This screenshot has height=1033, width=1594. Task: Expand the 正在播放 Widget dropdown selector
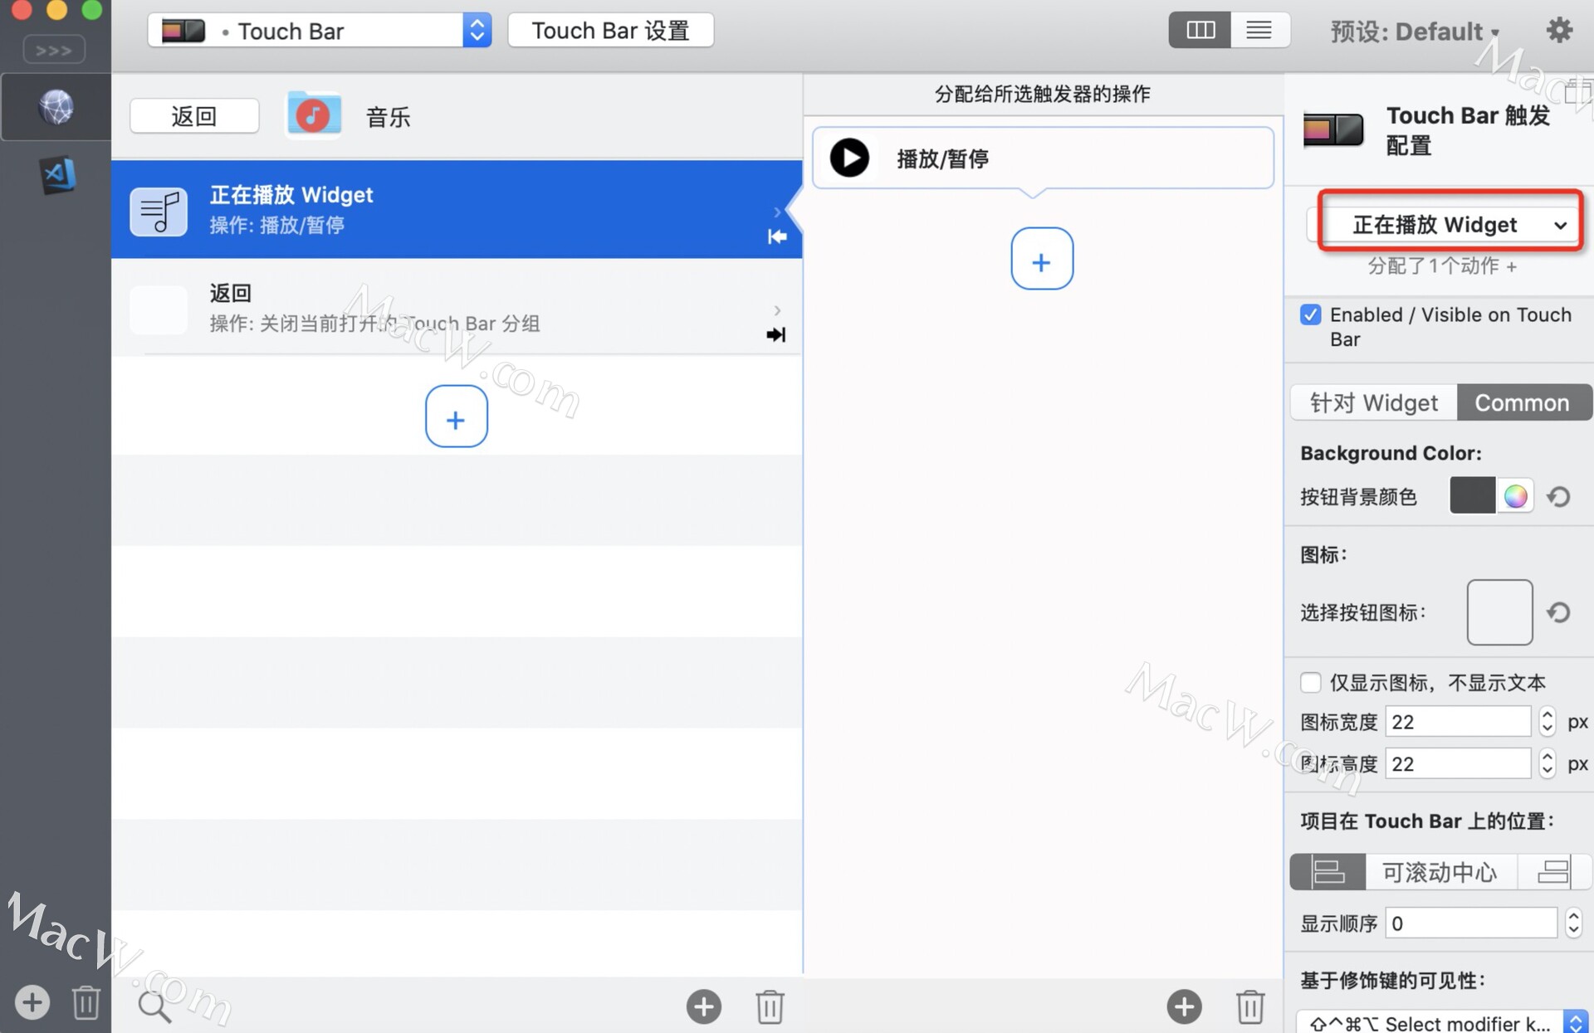(x=1452, y=225)
